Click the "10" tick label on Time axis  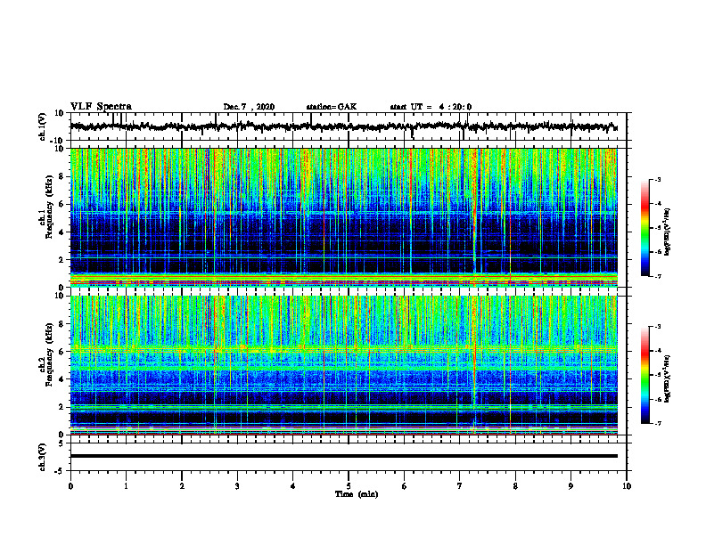627,486
